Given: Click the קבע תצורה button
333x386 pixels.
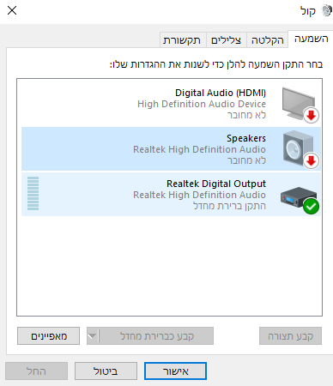Looking at the screenshot, I should 290,336.
